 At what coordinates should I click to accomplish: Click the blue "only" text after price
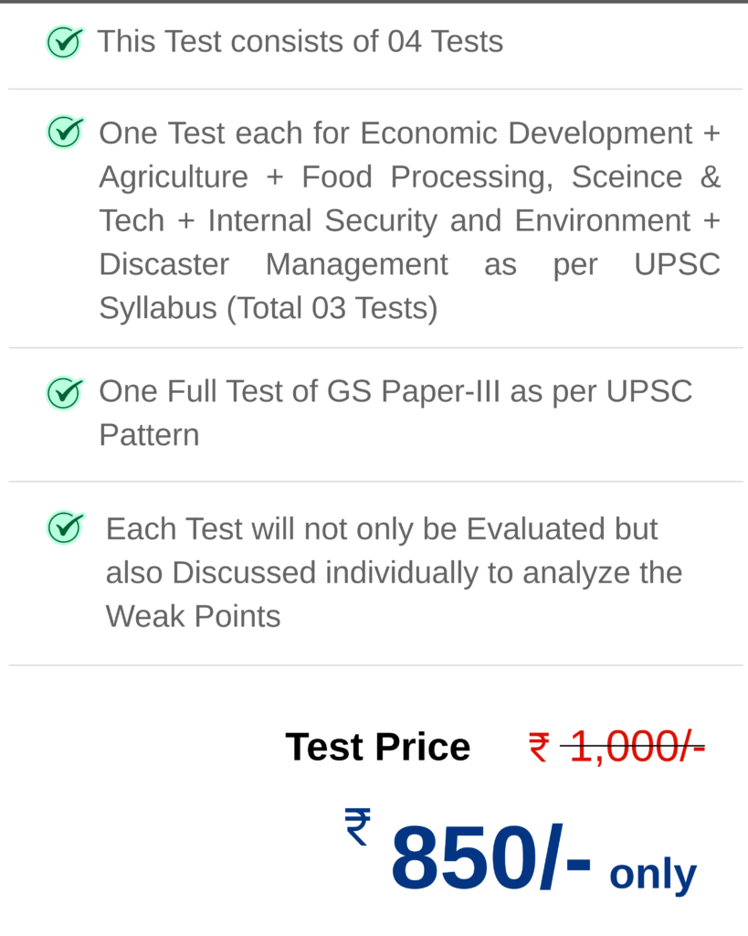652,874
